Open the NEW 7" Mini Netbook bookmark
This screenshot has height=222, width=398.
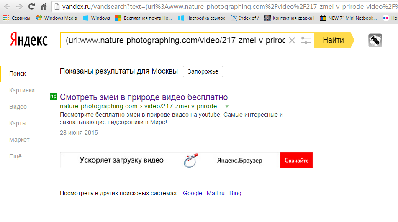tap(348, 18)
